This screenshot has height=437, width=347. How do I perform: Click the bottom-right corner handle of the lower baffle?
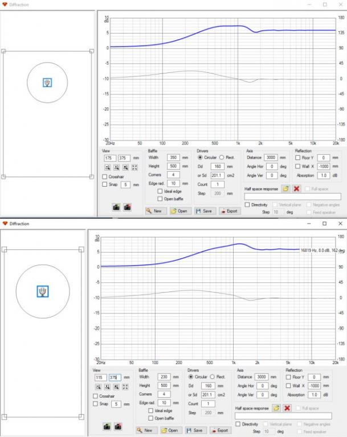[81, 417]
